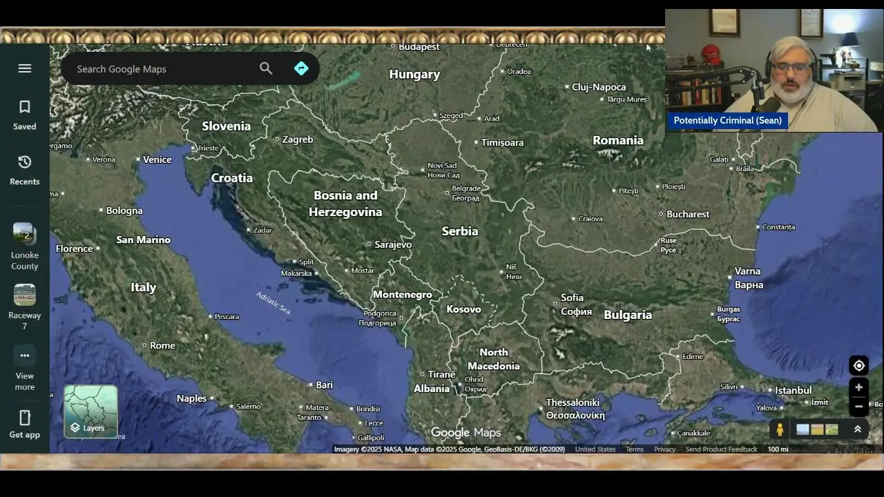Click the Romania country label
884x497 pixels.
point(618,140)
